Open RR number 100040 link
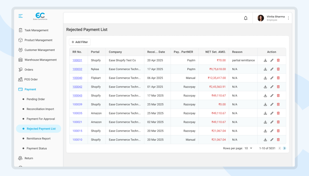Screen dimensions: 309x176 [77, 78]
